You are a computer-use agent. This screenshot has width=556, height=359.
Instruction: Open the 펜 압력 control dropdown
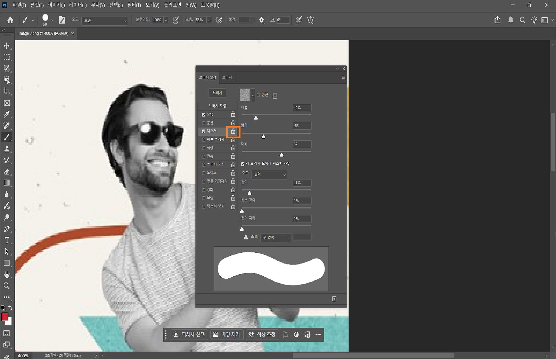tap(276, 238)
